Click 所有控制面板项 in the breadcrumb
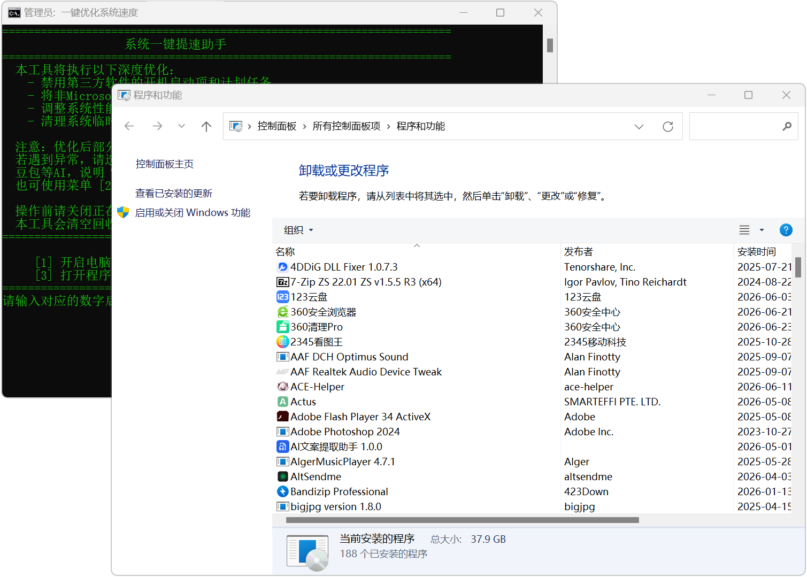Screen dimensions: 807x577 (347, 126)
